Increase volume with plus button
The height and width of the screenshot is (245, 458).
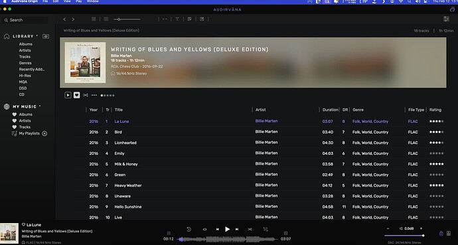pos(421,228)
